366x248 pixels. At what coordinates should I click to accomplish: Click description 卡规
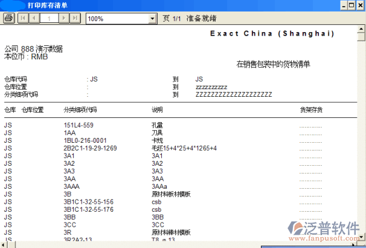(x=157, y=141)
